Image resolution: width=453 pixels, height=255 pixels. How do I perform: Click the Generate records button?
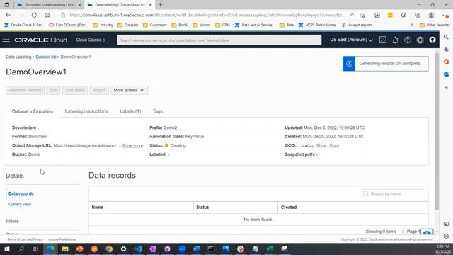[25, 90]
